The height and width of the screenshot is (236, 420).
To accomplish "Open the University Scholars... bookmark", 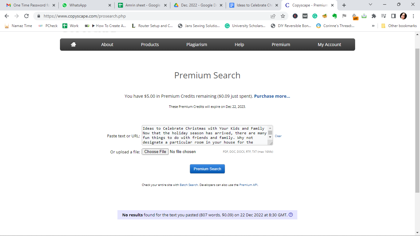I will pyautogui.click(x=245, y=26).
